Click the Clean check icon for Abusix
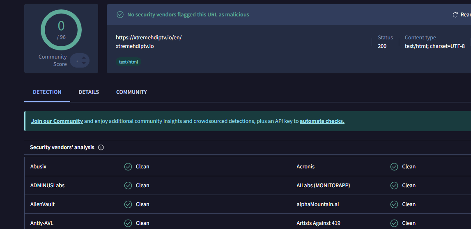Image resolution: width=471 pixels, height=229 pixels. point(128,167)
